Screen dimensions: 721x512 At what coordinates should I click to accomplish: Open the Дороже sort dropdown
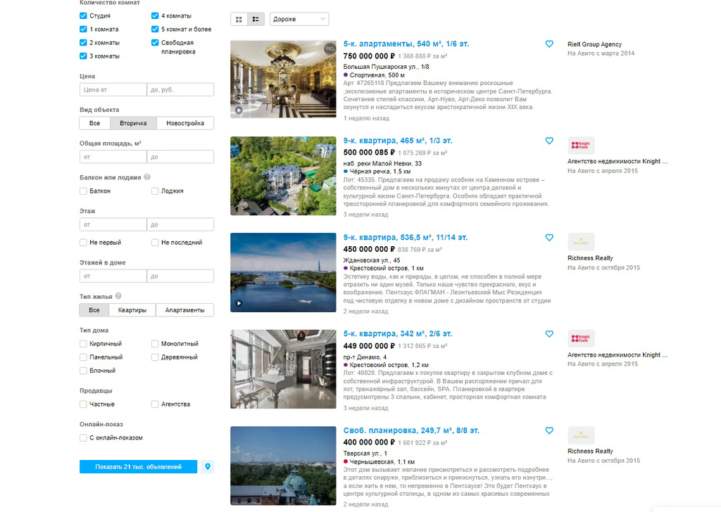(x=299, y=19)
